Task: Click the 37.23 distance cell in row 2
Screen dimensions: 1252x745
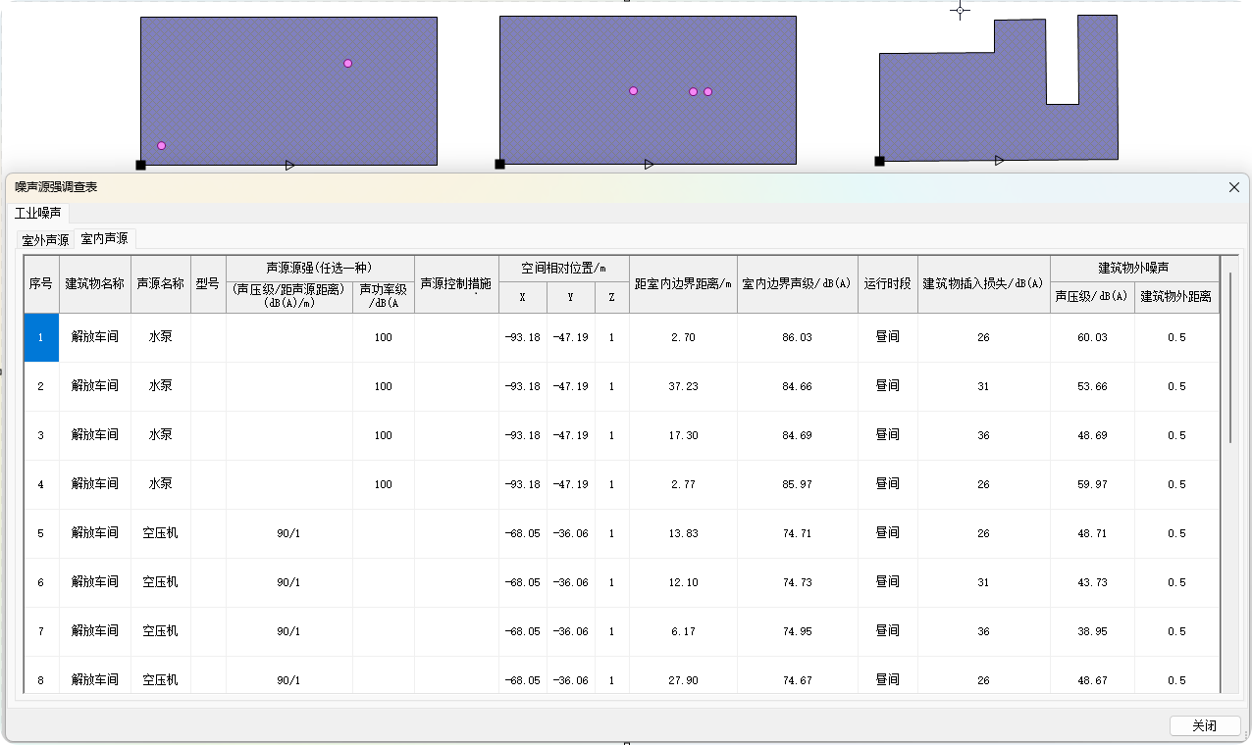Action: 683,386
